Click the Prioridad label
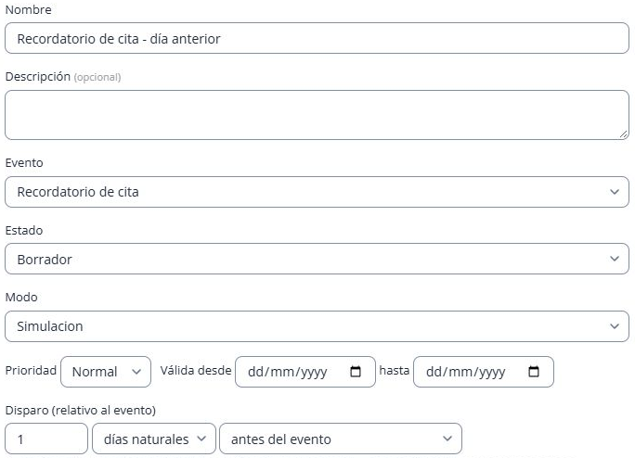 (x=31, y=370)
